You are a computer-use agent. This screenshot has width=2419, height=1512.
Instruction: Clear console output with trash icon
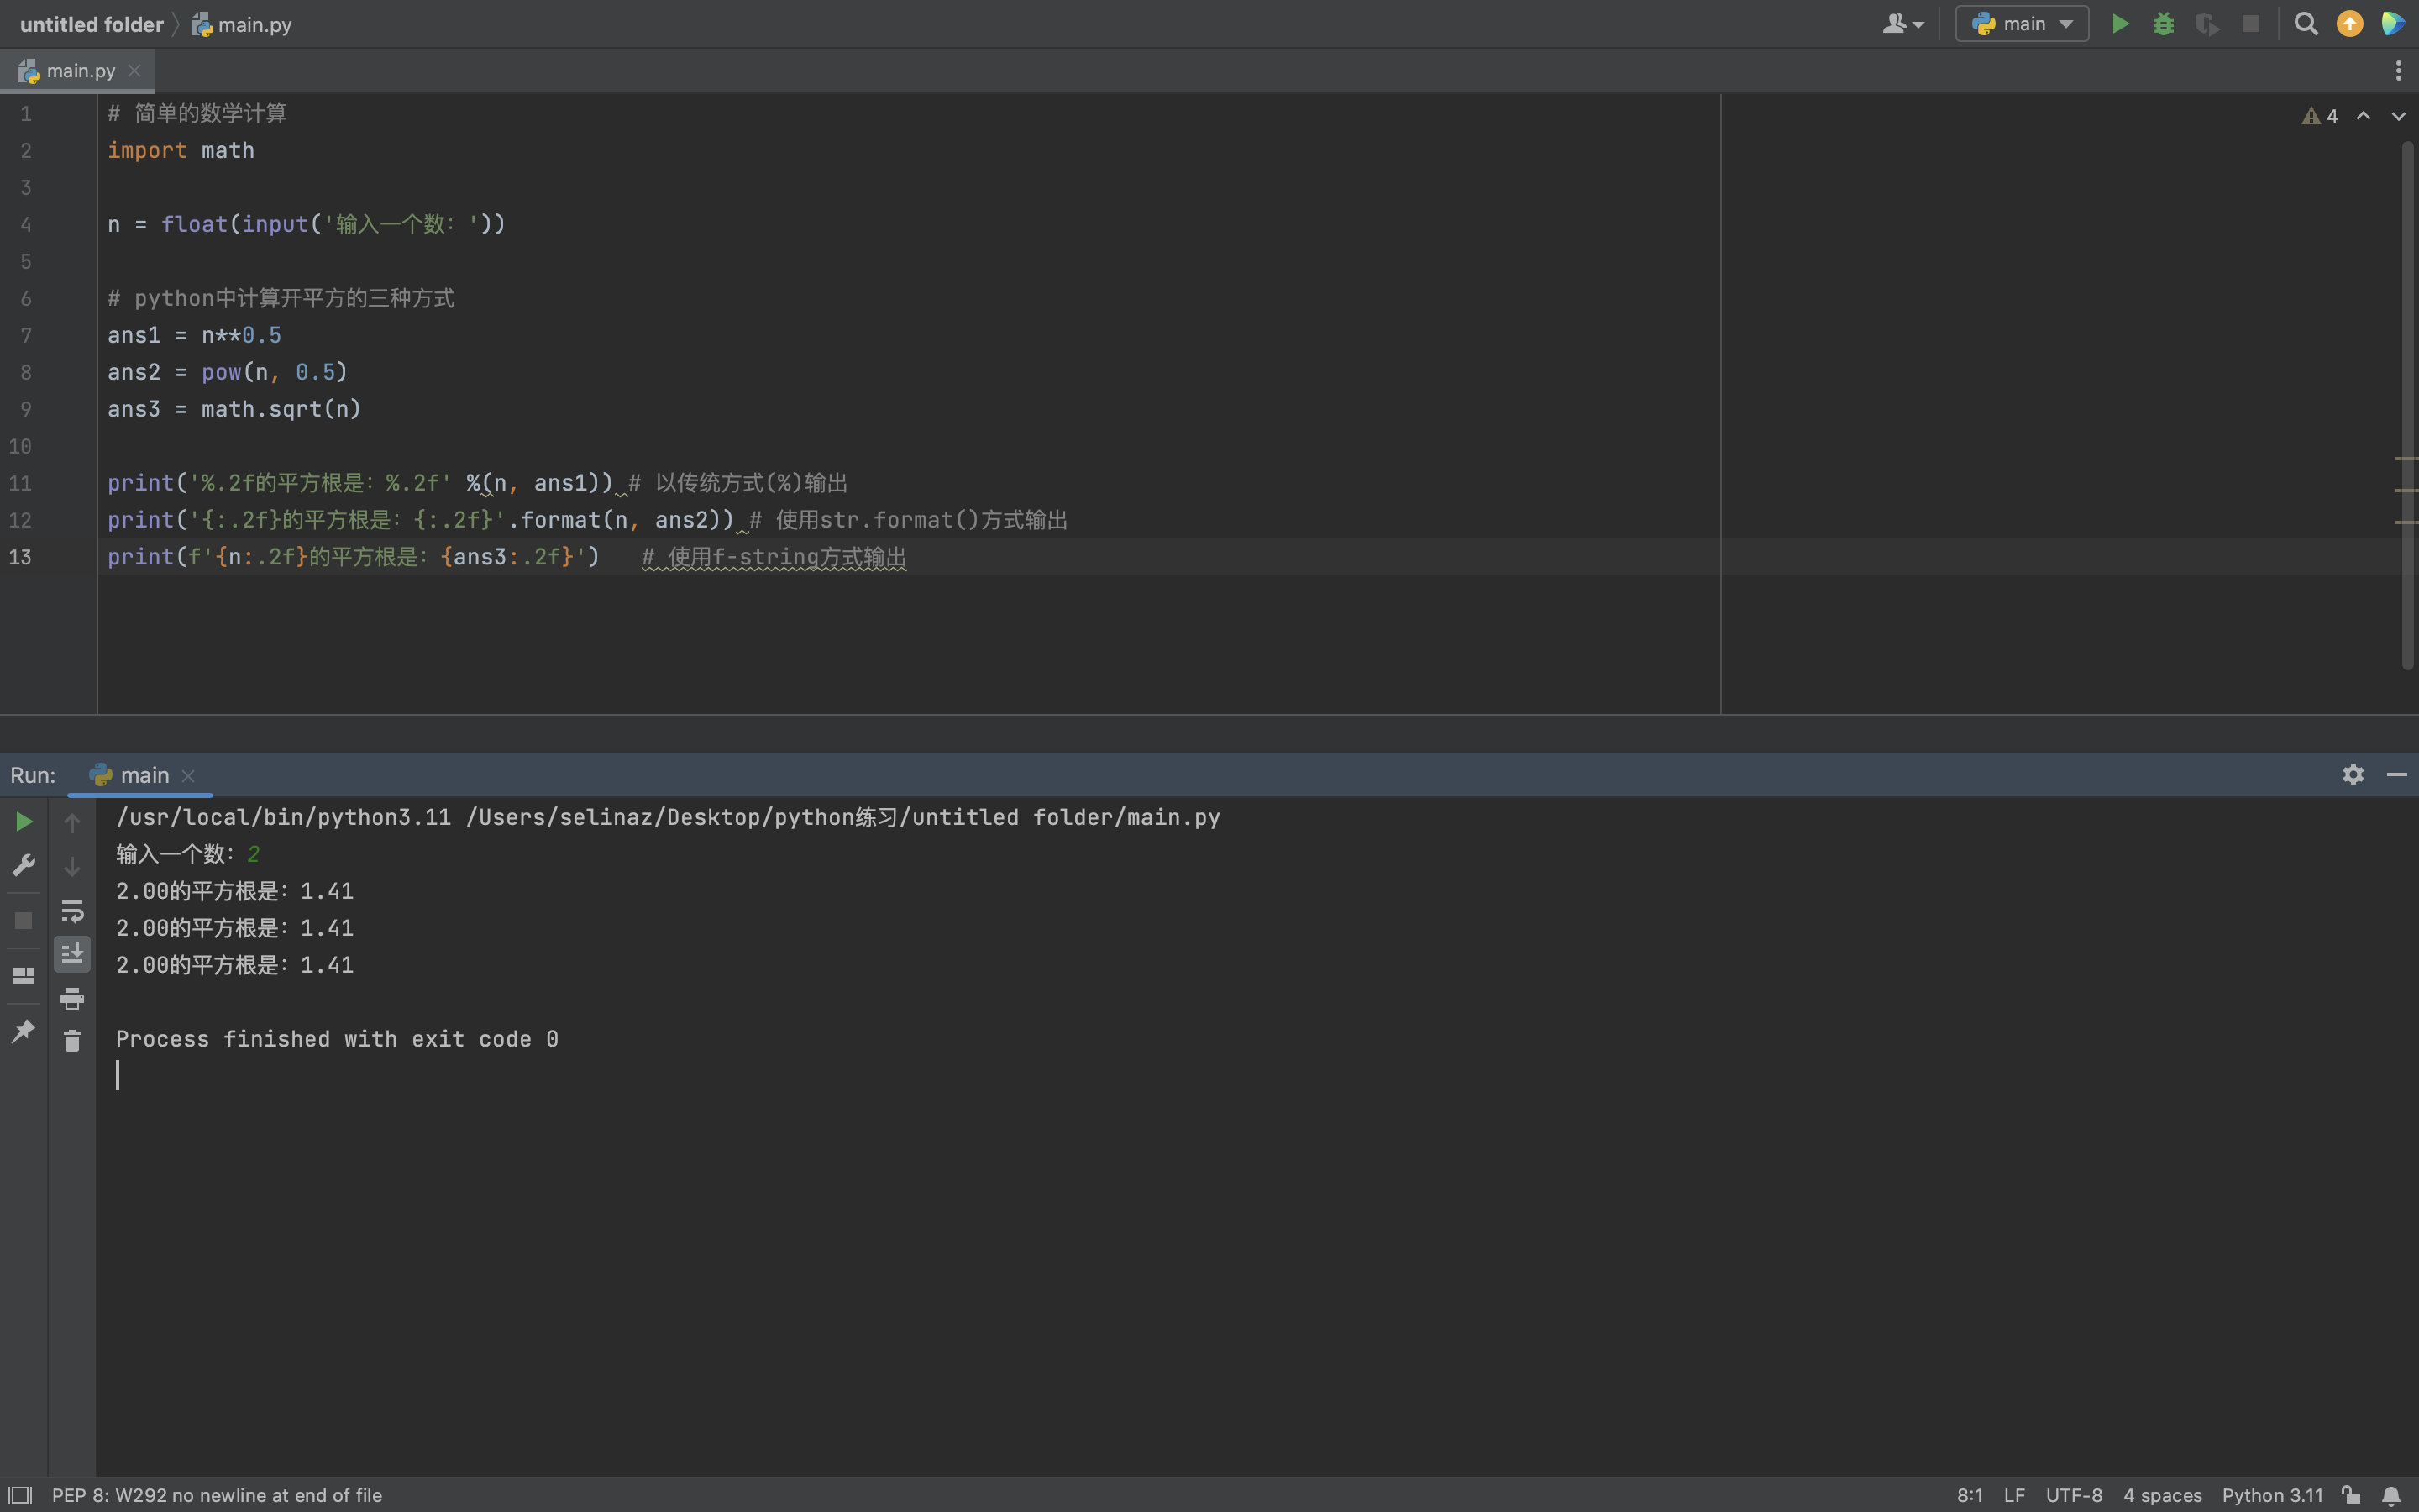(x=72, y=1041)
